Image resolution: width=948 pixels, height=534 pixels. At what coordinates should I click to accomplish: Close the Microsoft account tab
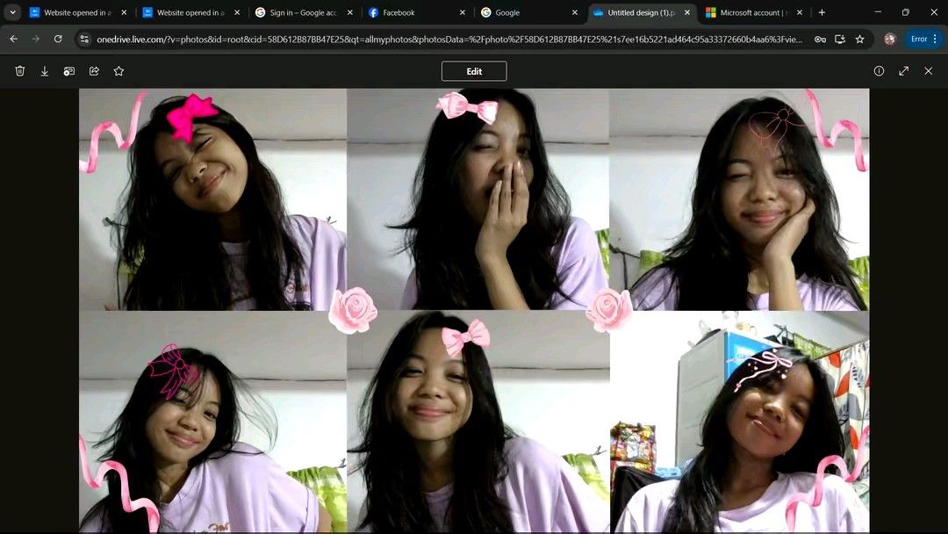pos(800,12)
